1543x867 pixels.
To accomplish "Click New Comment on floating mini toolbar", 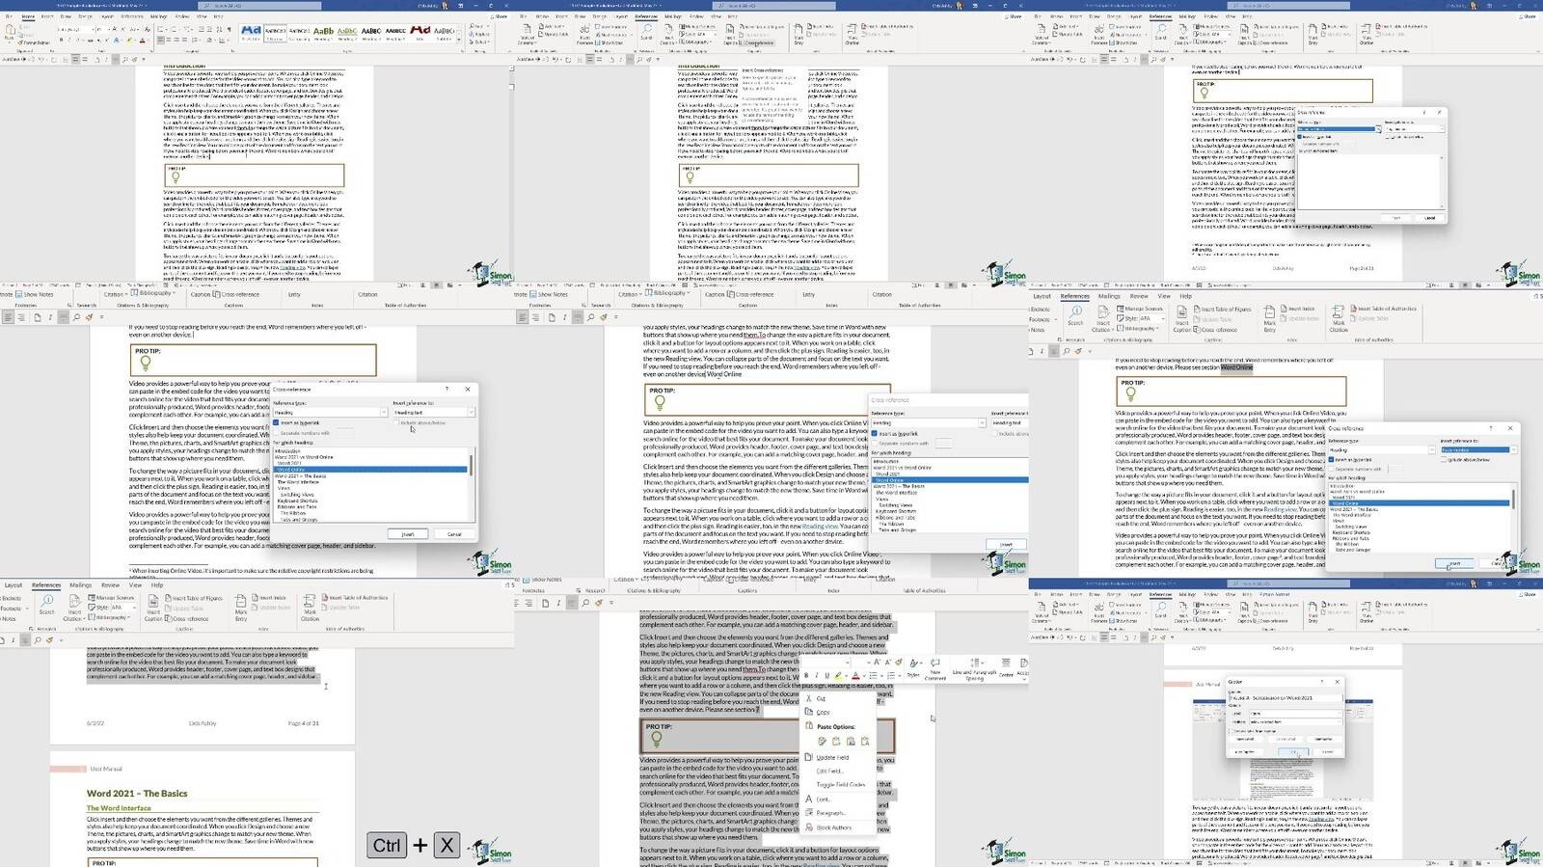I will click(935, 669).
